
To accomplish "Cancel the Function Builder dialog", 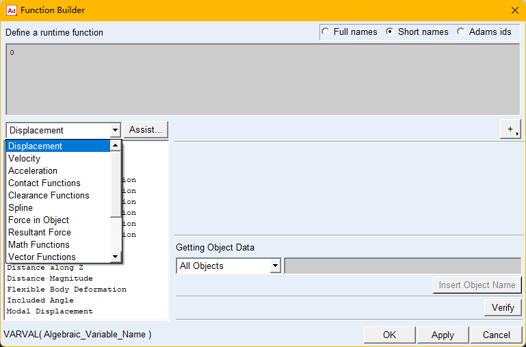I will pyautogui.click(x=496, y=335).
